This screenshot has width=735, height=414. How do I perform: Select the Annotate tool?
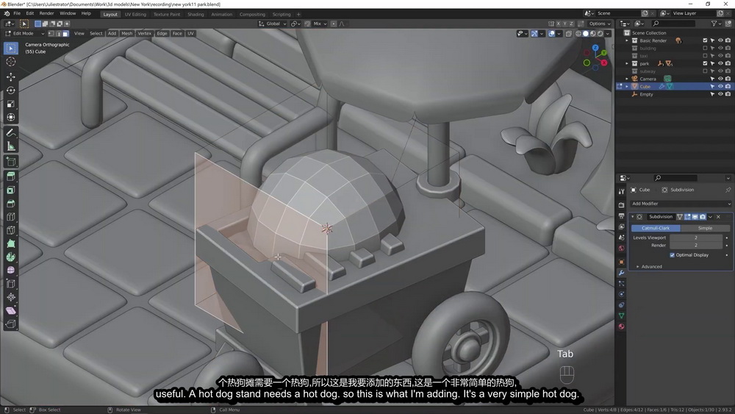(11, 133)
